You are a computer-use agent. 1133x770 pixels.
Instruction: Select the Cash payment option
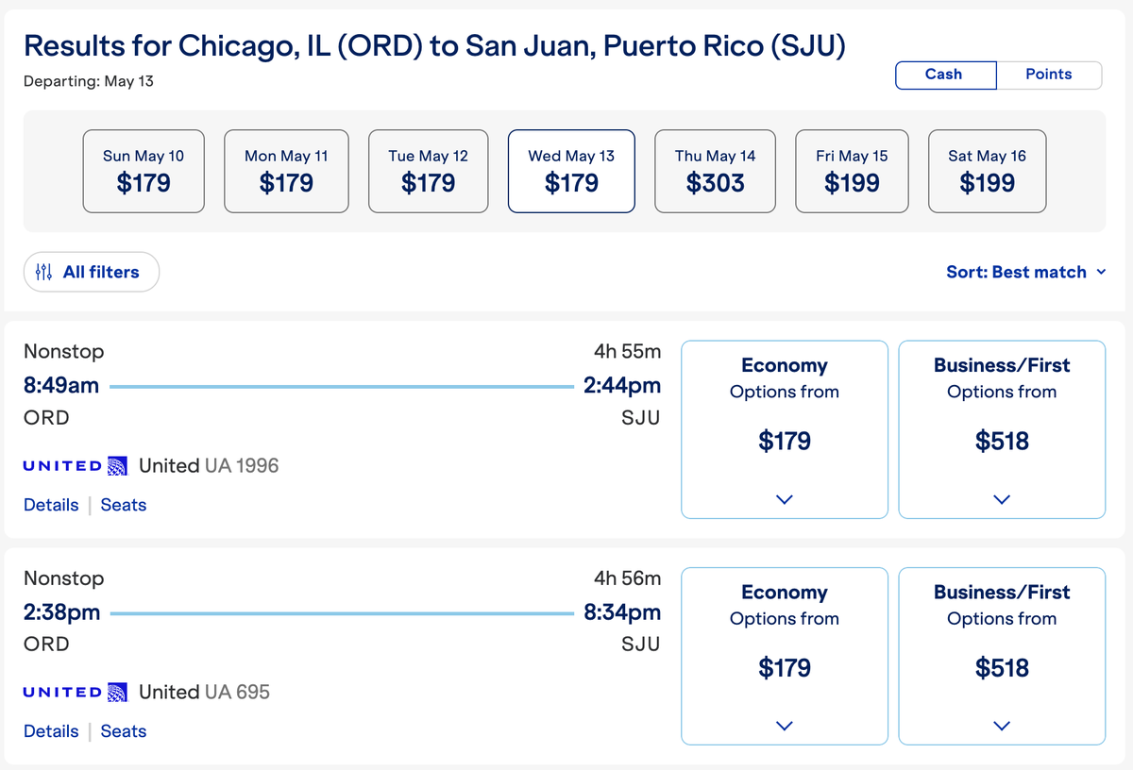pyautogui.click(x=945, y=75)
